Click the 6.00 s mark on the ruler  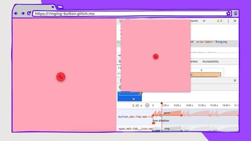pos(177,105)
